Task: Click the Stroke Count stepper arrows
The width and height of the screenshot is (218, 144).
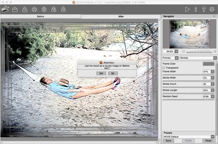Action: [213, 84]
